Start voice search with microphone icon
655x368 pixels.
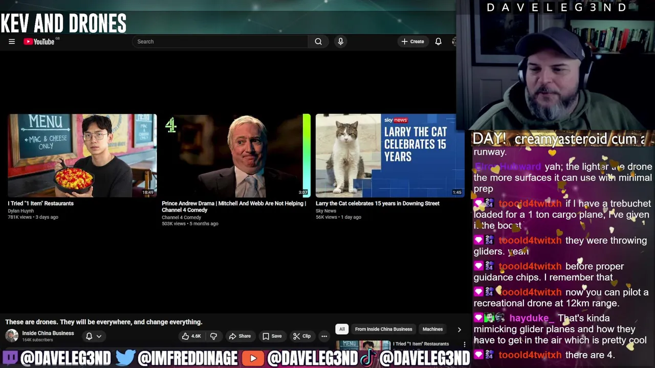340,41
